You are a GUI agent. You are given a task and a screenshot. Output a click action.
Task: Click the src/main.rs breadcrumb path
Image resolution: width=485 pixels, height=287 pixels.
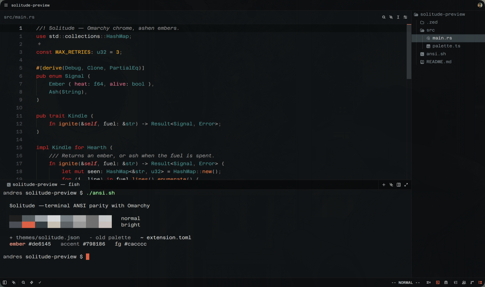pos(19,17)
